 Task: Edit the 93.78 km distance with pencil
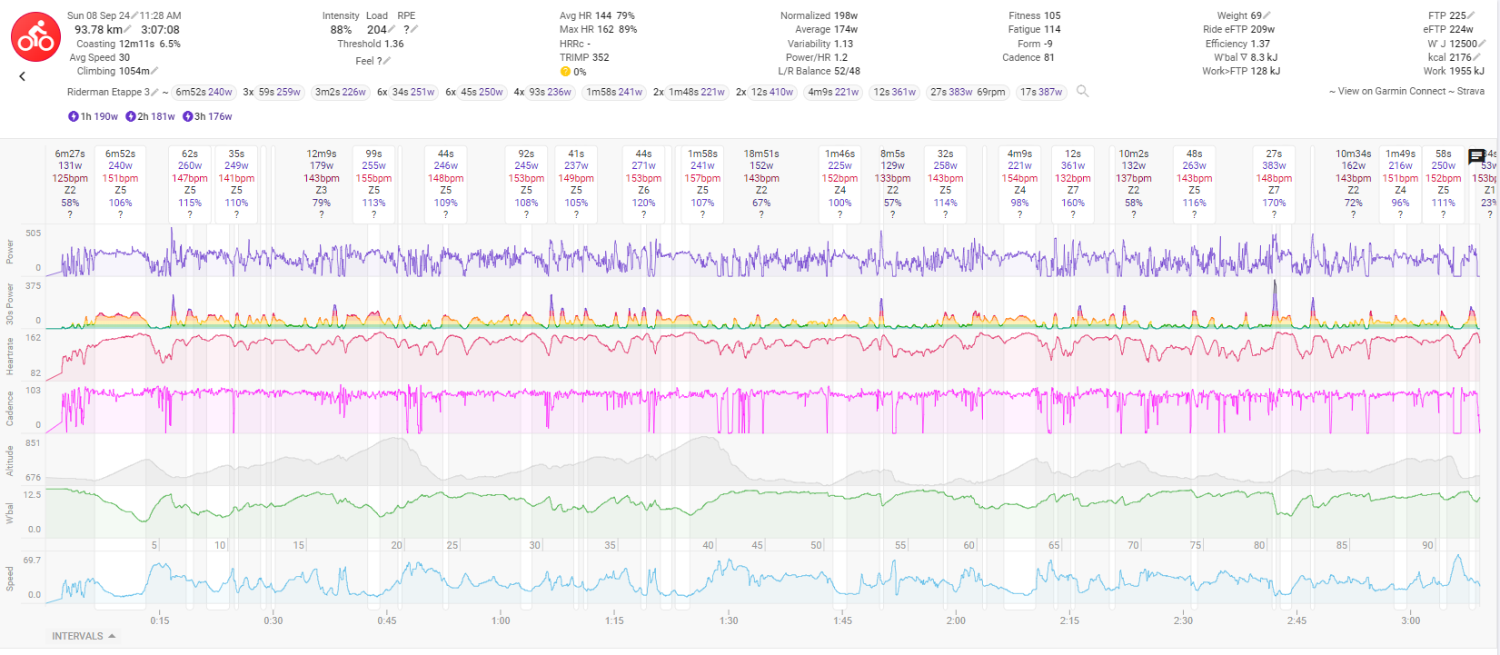coord(128,29)
